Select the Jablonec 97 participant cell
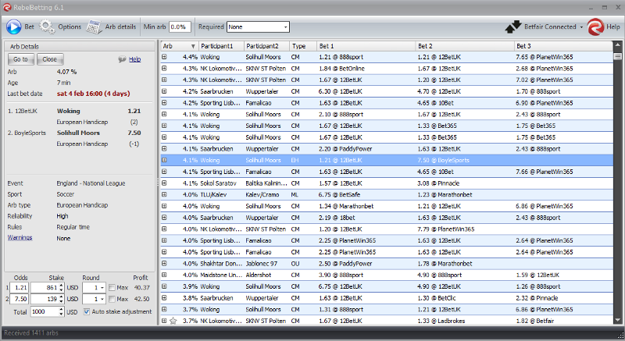Image resolution: width=625 pixels, height=341 pixels. [262, 264]
